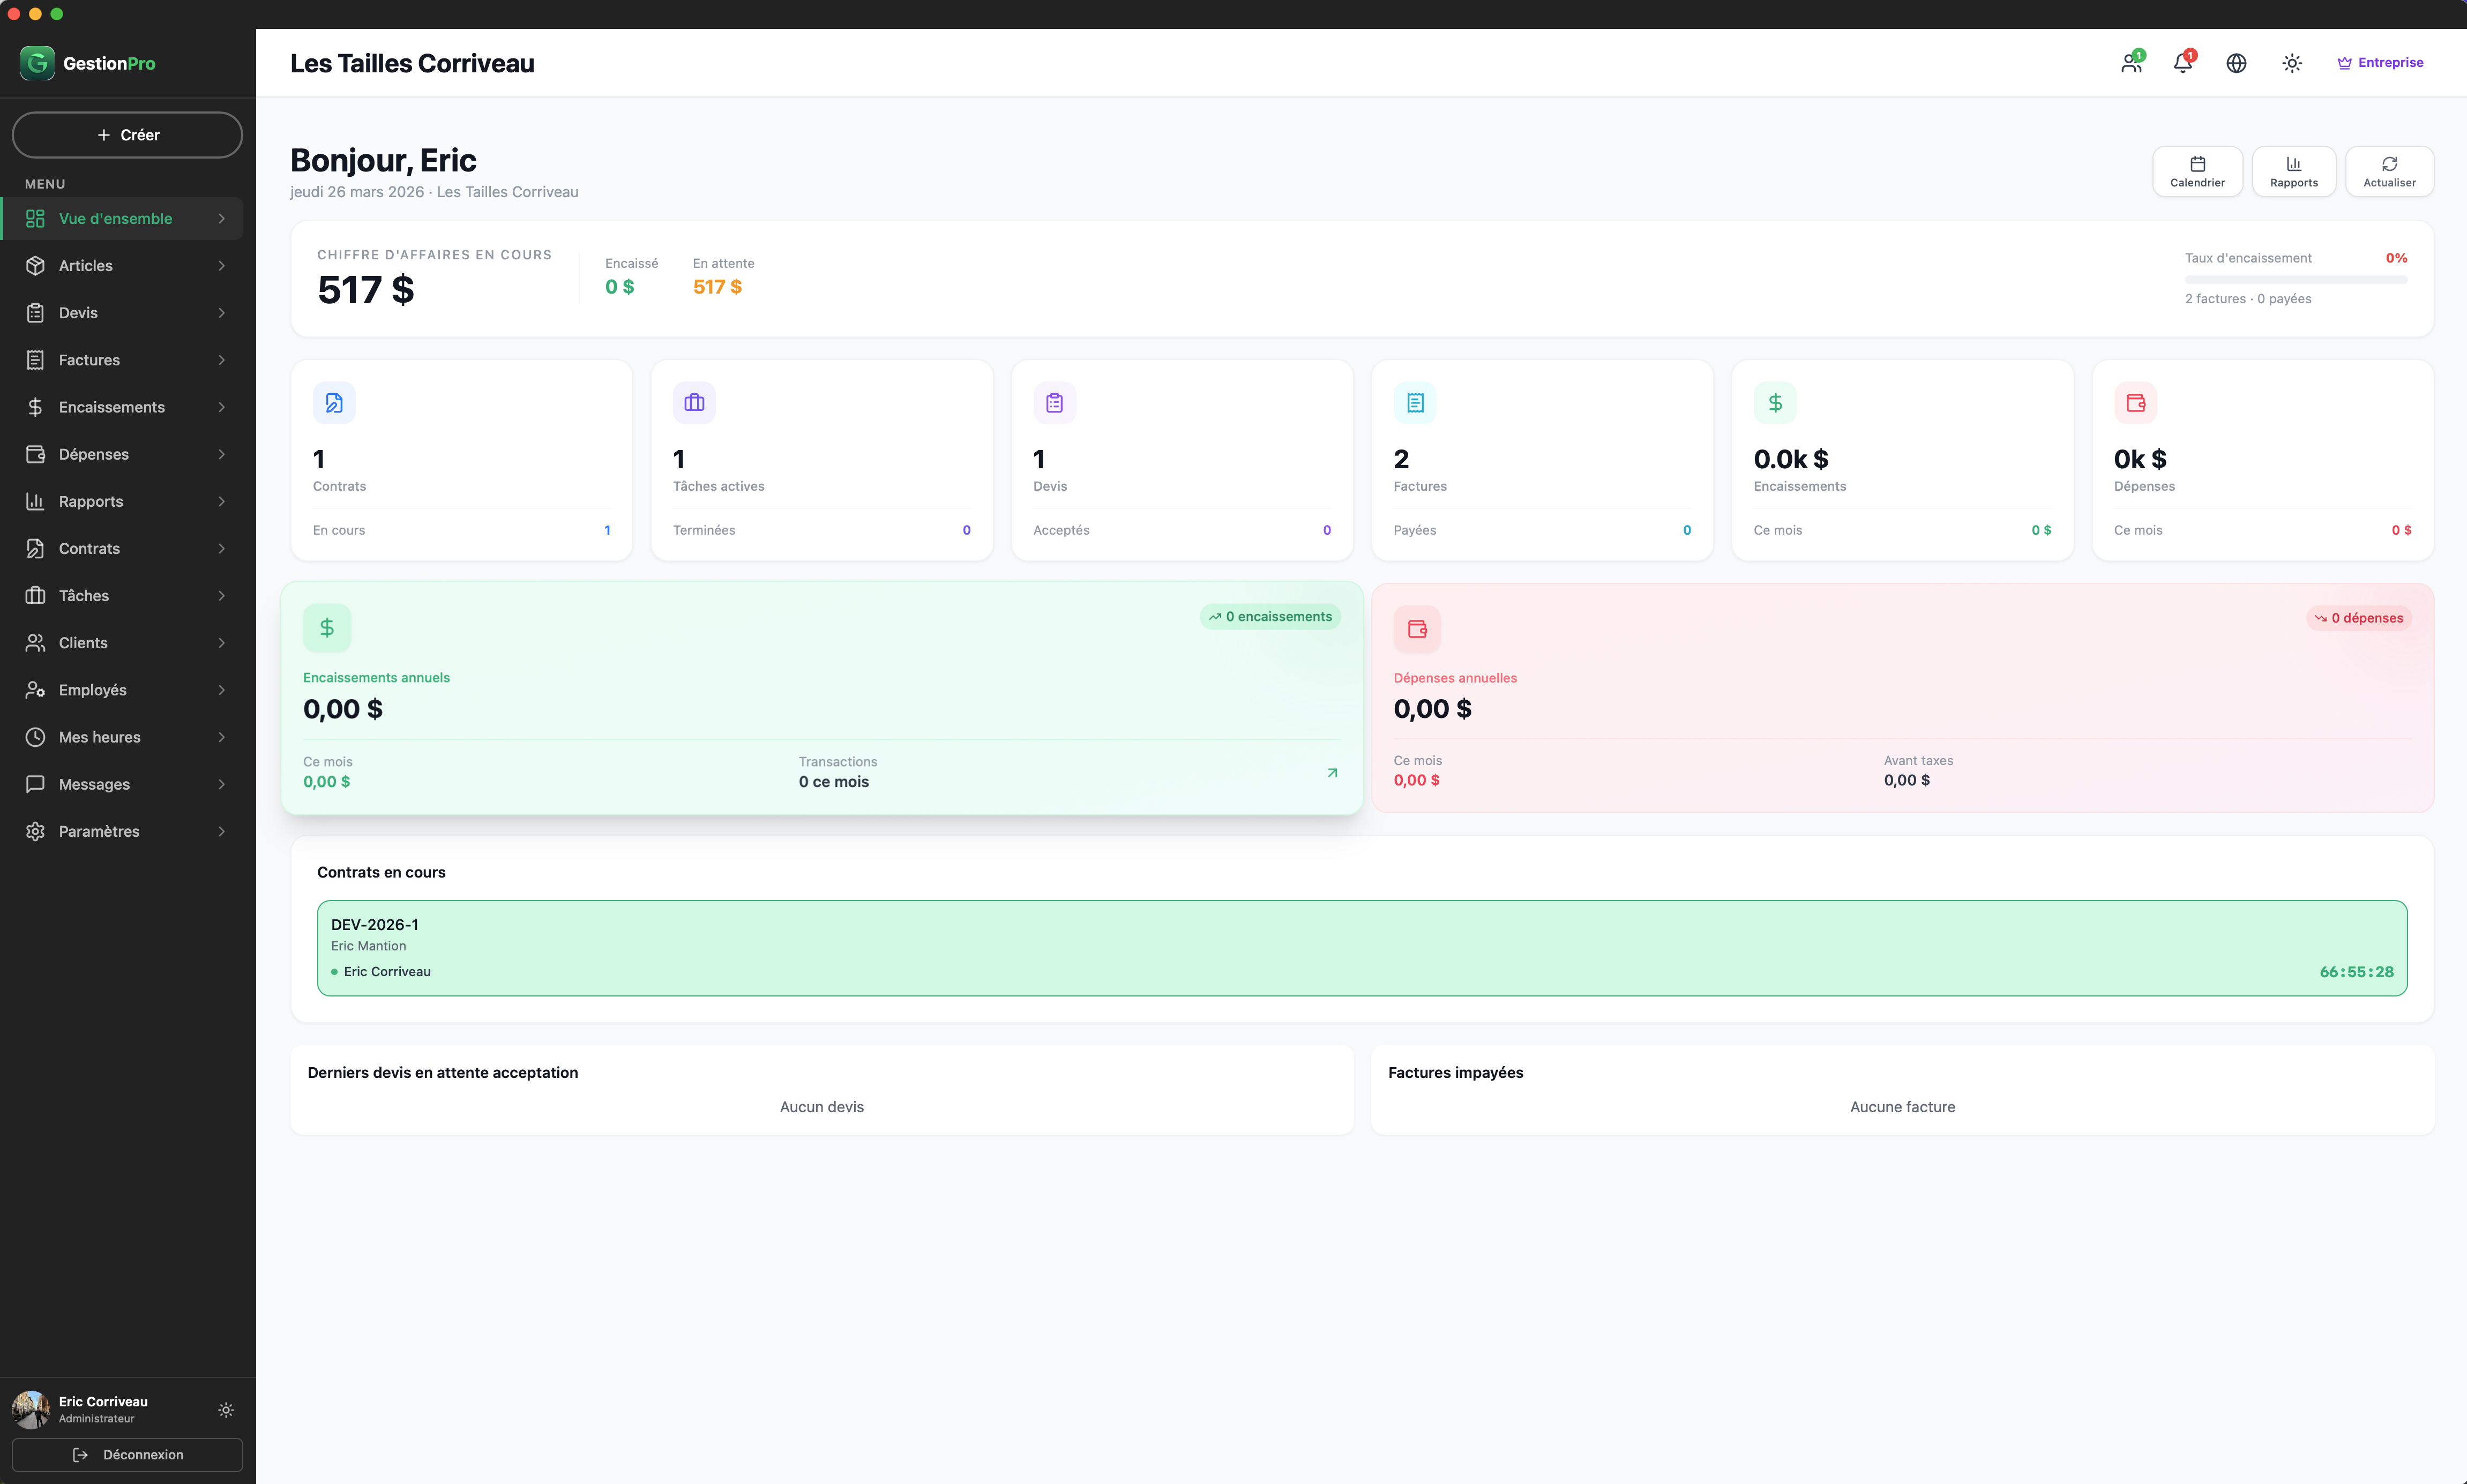The height and width of the screenshot is (1484, 2467).
Task: Click wallet icon in Dépenses annuelles panel
Action: [x=1417, y=629]
